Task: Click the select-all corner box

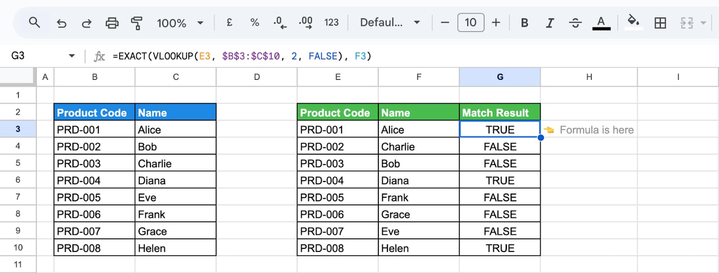Action: tap(18, 77)
